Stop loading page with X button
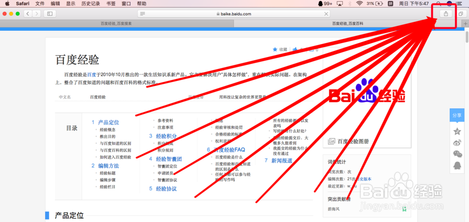469x222 pixels. [326, 14]
